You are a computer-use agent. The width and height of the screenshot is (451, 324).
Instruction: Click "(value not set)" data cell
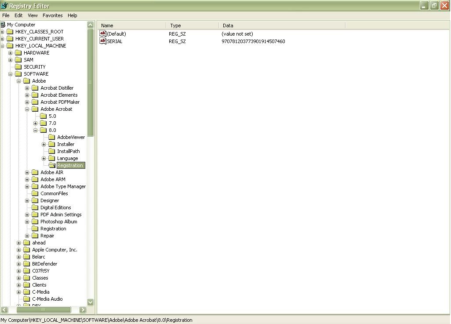[237, 34]
